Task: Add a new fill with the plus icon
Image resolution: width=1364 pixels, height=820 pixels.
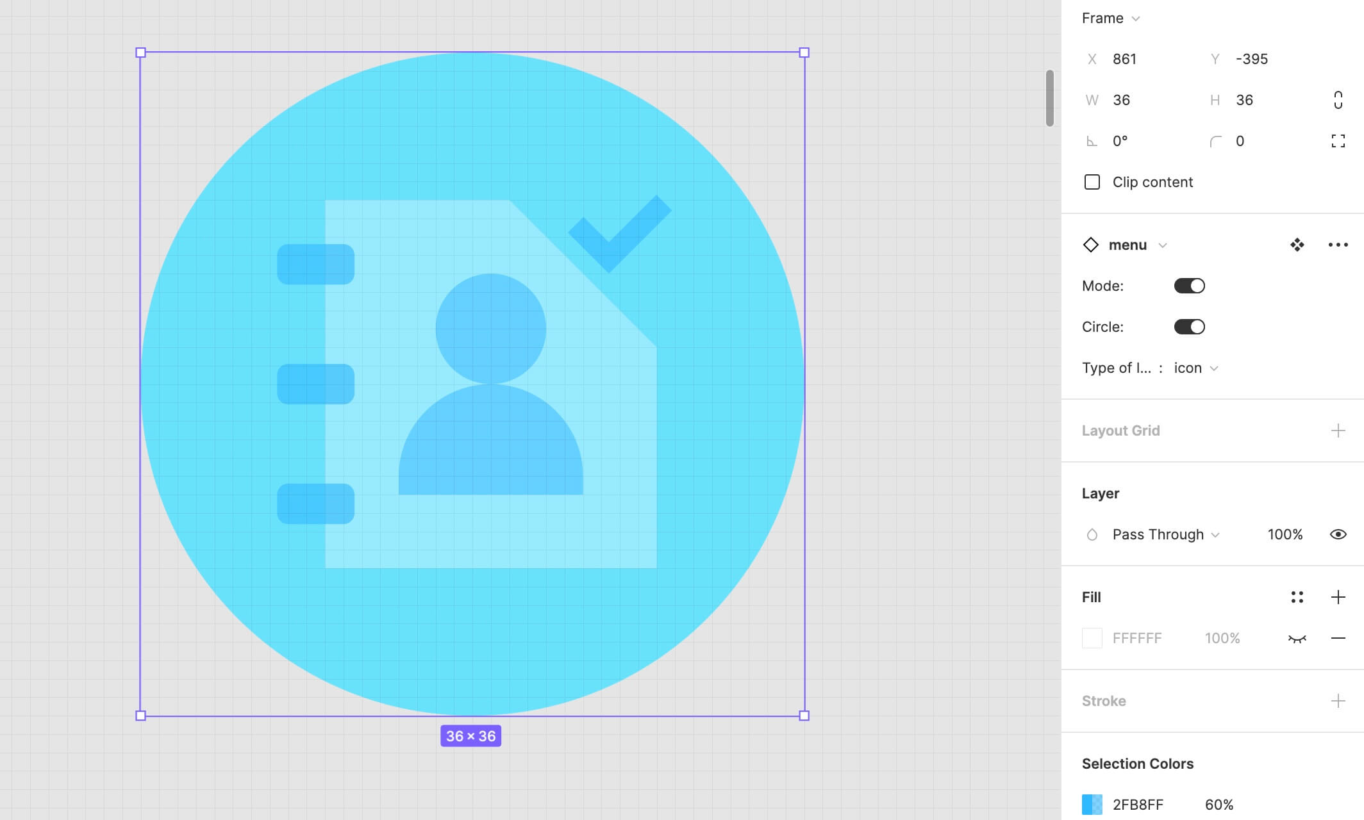Action: (1338, 597)
